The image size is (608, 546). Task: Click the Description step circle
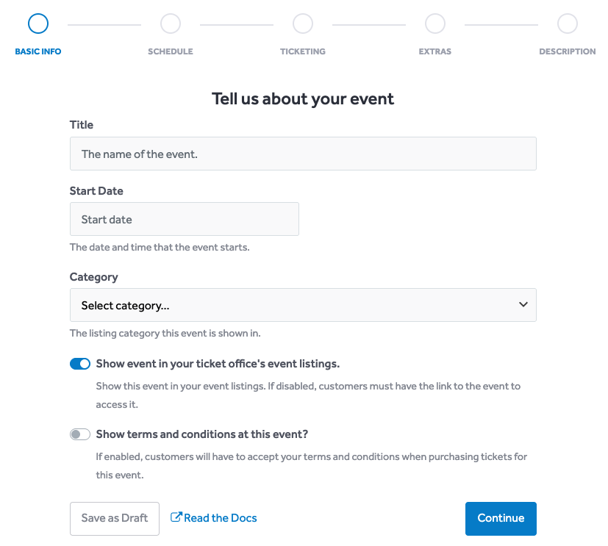568,24
